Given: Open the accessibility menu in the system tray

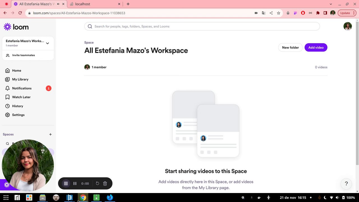Looking at the screenshot, I should (x=268, y=198).
